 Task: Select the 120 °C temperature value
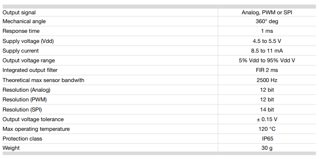[x=267, y=129]
